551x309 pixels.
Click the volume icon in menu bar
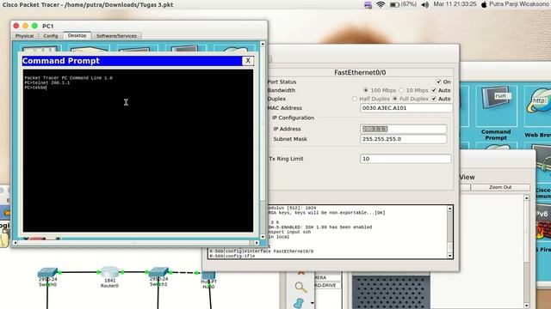click(x=424, y=4)
